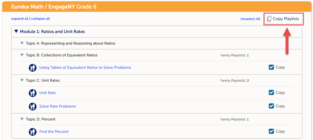Click the expand all link
313x140 pixels.
click(x=20, y=19)
